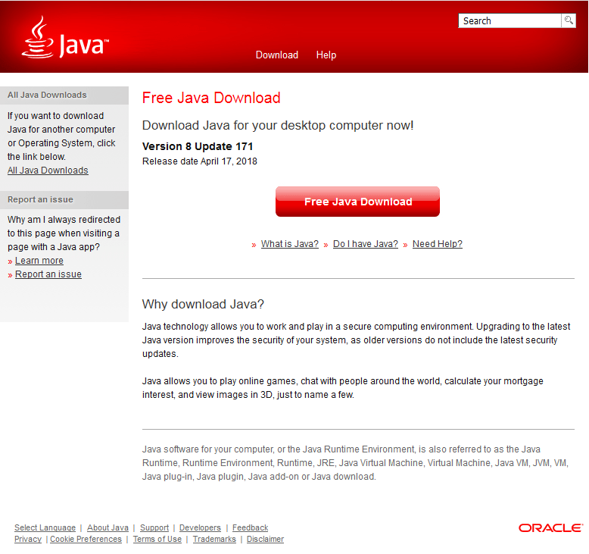Click the Version 8 Update 171 text
The image size is (589, 554).
198,146
